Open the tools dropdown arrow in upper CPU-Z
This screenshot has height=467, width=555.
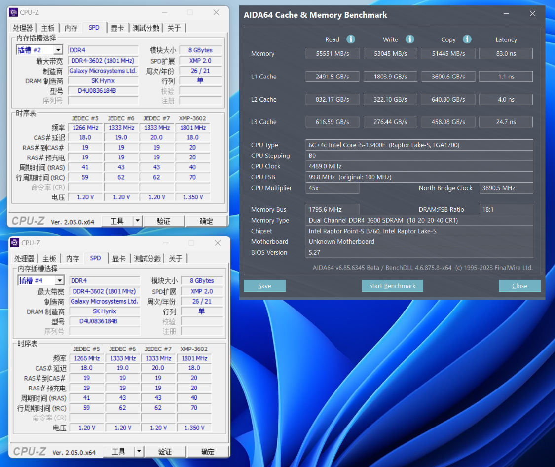point(137,221)
